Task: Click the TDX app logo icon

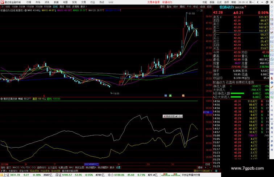Action: pyautogui.click(x=2, y=2)
